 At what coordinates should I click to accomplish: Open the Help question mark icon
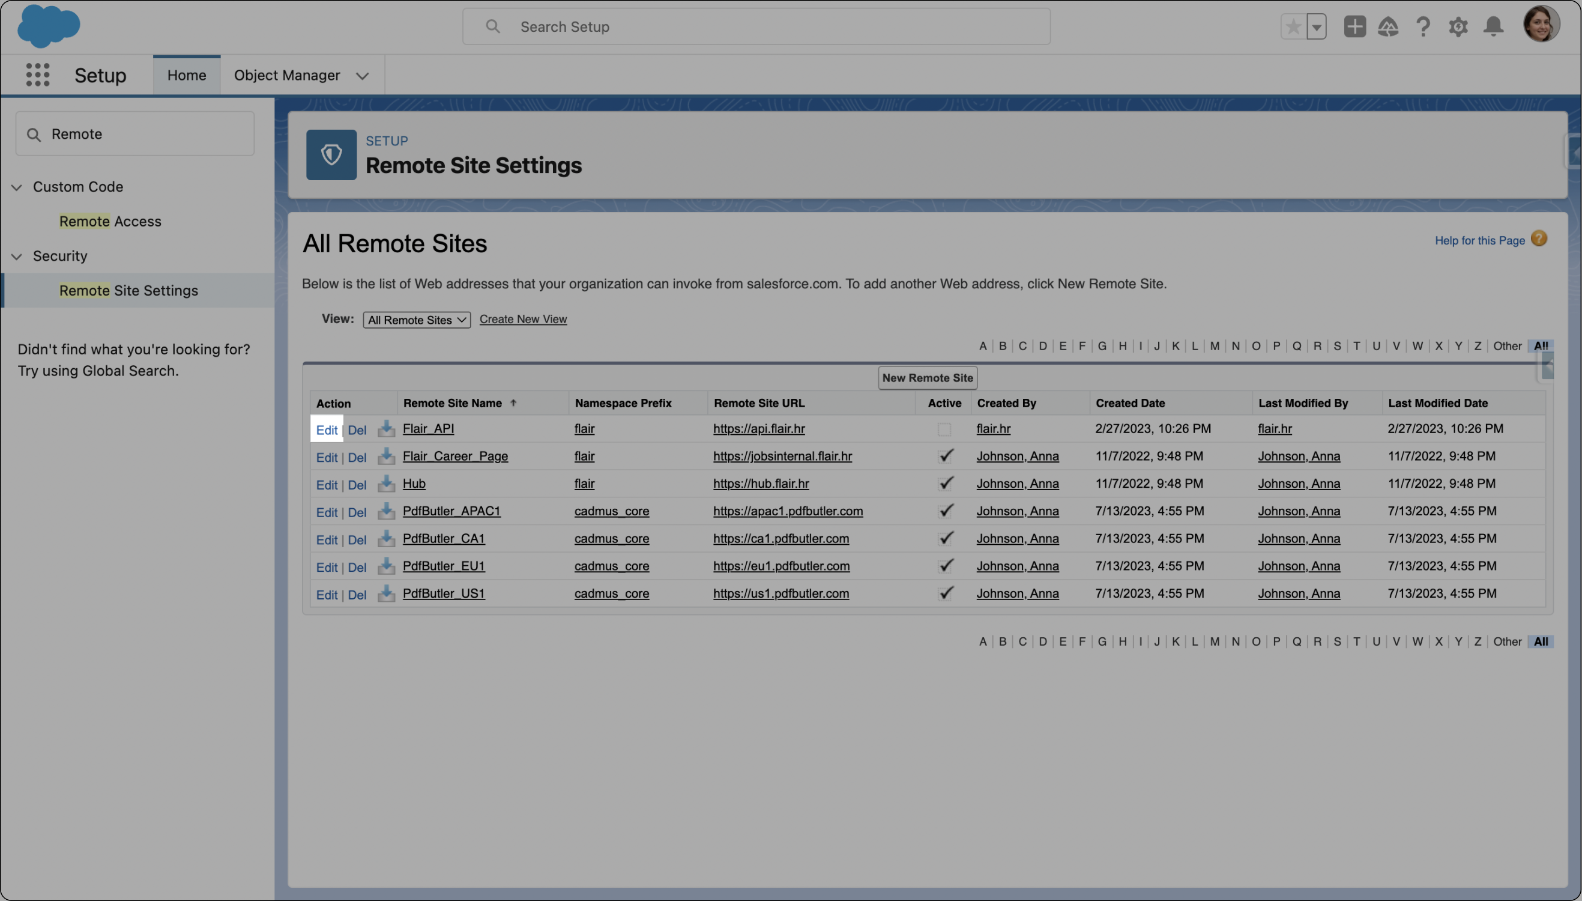(x=1423, y=26)
